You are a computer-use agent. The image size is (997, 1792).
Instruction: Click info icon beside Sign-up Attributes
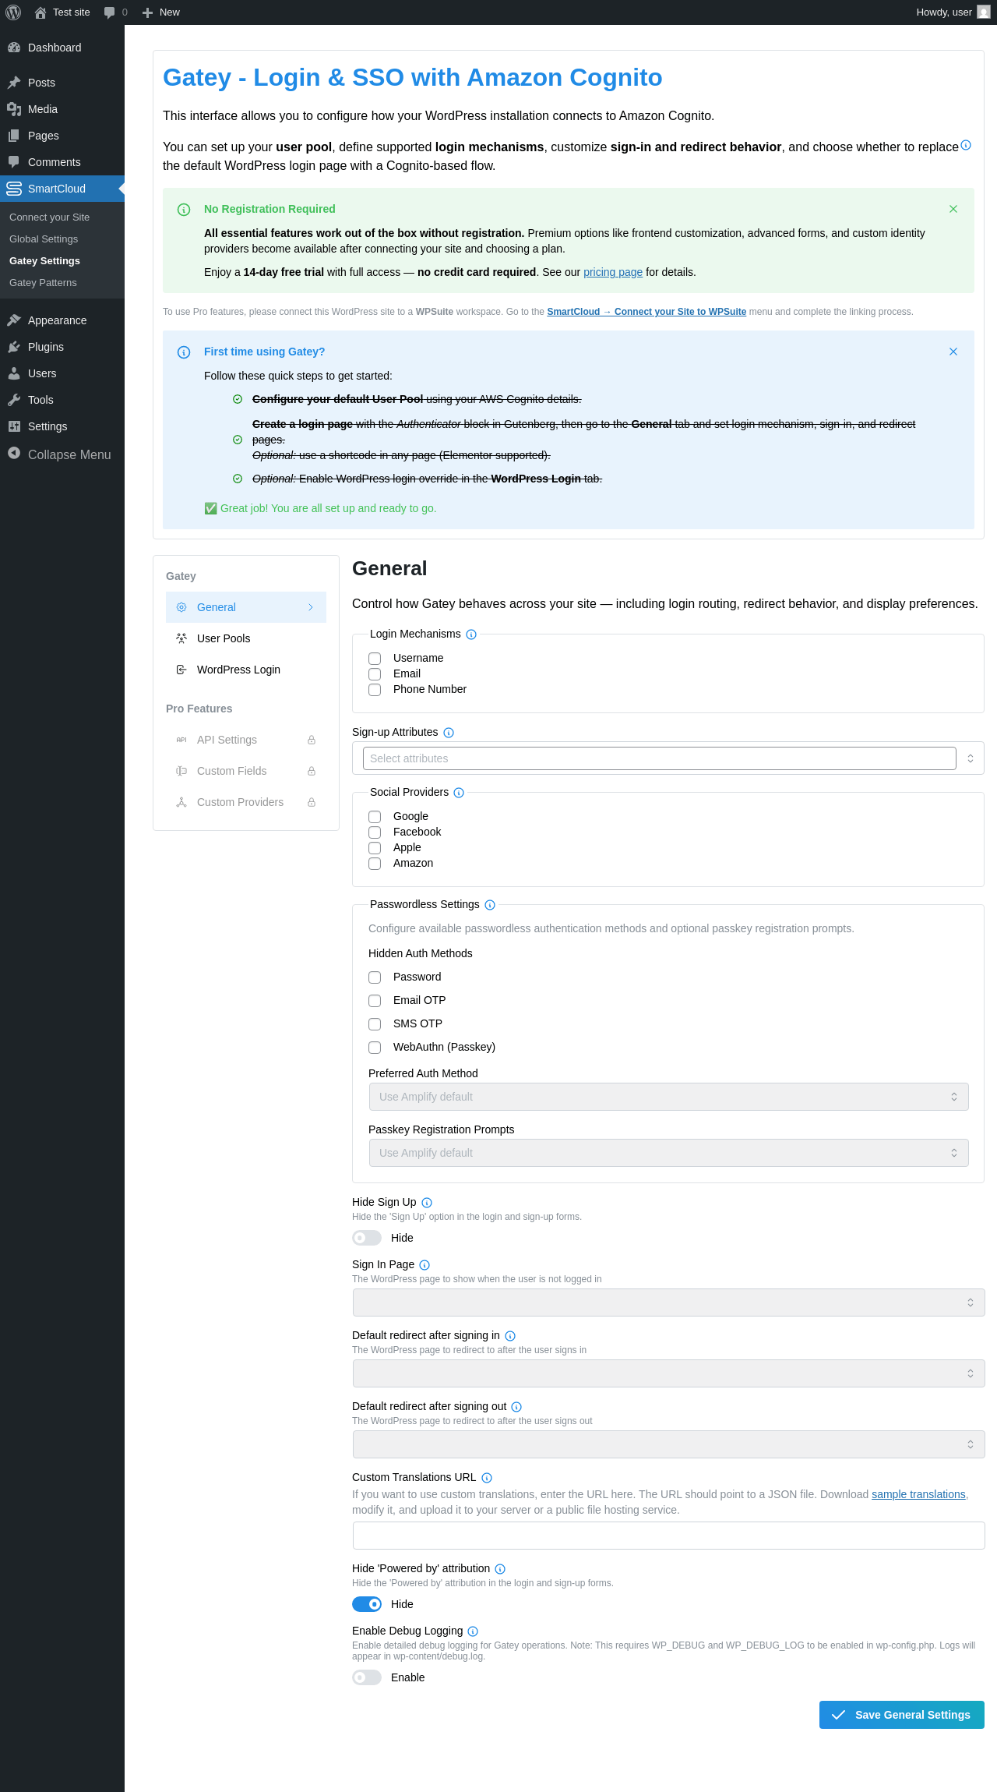(449, 733)
